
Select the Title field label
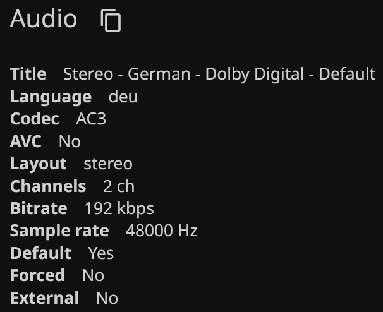(28, 75)
